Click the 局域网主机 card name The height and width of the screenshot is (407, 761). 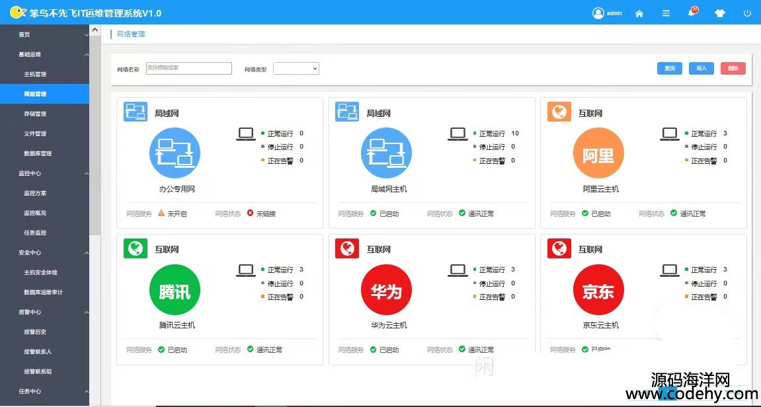[389, 189]
